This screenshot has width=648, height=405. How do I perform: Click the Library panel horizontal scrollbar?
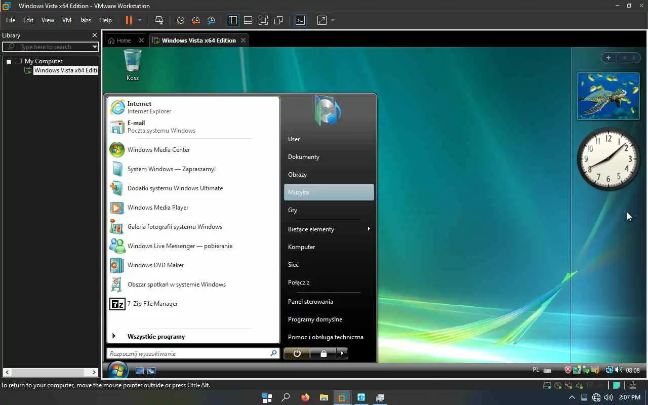coord(51,372)
